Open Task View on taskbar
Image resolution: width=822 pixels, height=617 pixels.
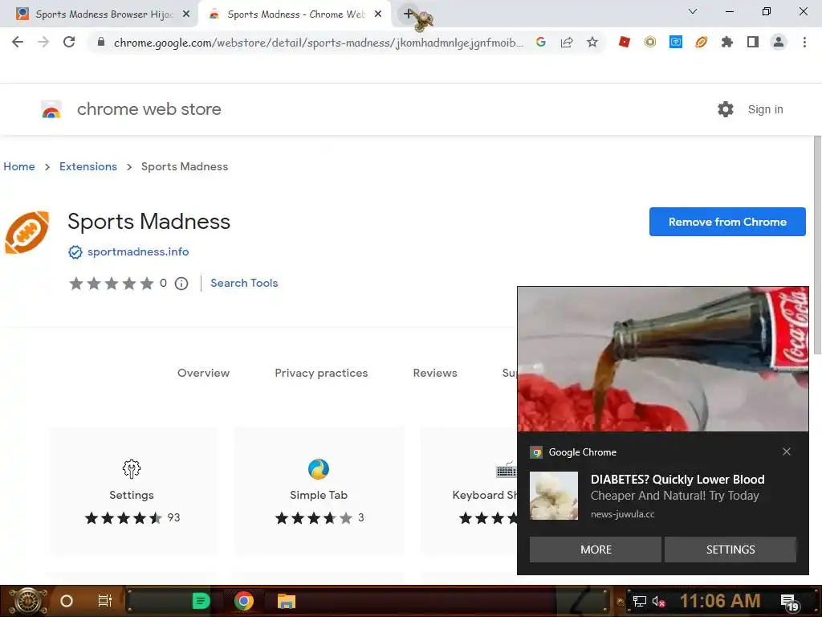point(105,601)
